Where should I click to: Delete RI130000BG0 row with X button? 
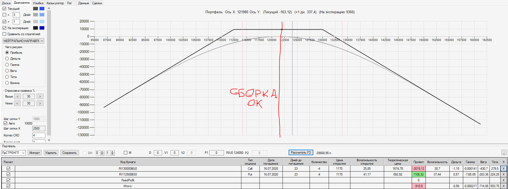click(x=503, y=168)
